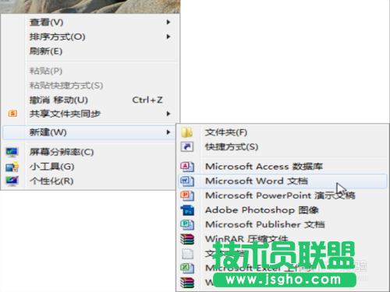Click the Ctrl+Z shortcut label
The height and width of the screenshot is (292, 390).
coord(147,100)
